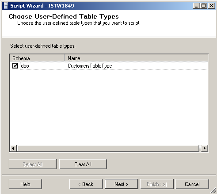Select the CustomersTableType name cell
The image size is (217, 194).
(x=90, y=66)
